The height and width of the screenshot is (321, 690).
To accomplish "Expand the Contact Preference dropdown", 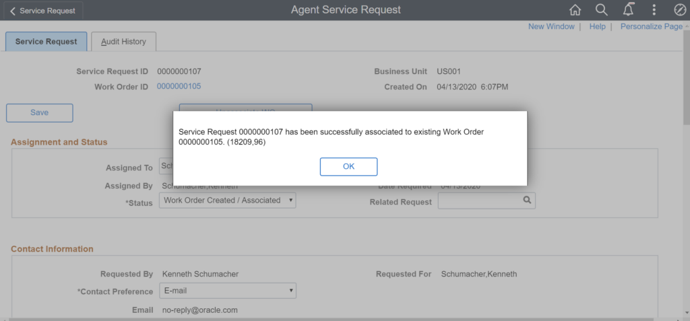I will pyautogui.click(x=227, y=291).
